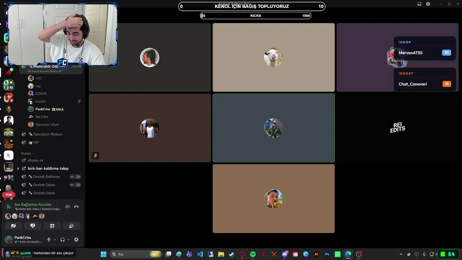Click the tray microphone icon
The image size is (462, 260).
424,254
